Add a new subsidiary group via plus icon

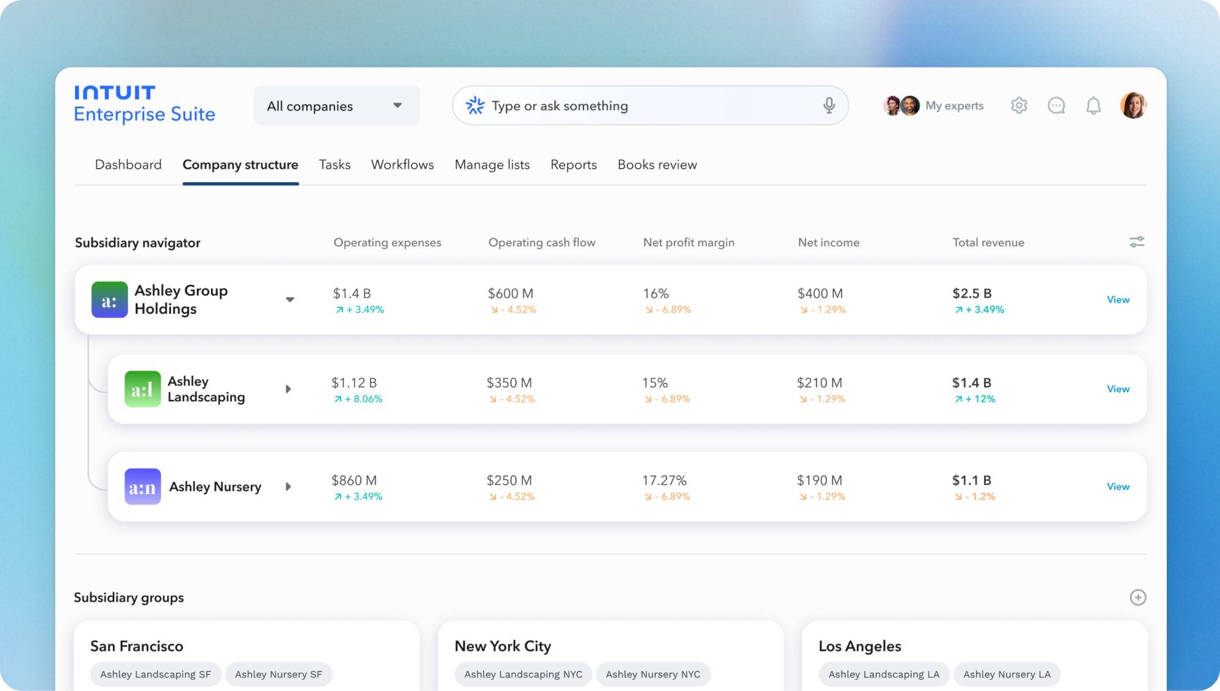(x=1138, y=598)
